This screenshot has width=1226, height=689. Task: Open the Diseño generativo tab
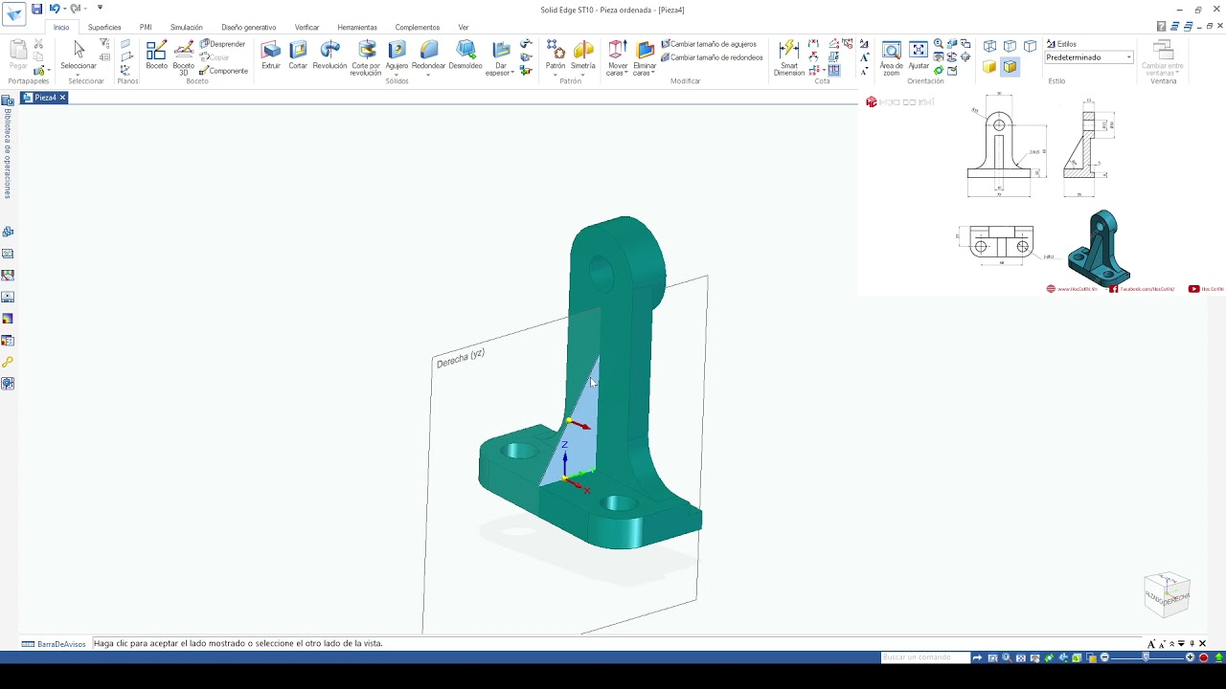248,28
